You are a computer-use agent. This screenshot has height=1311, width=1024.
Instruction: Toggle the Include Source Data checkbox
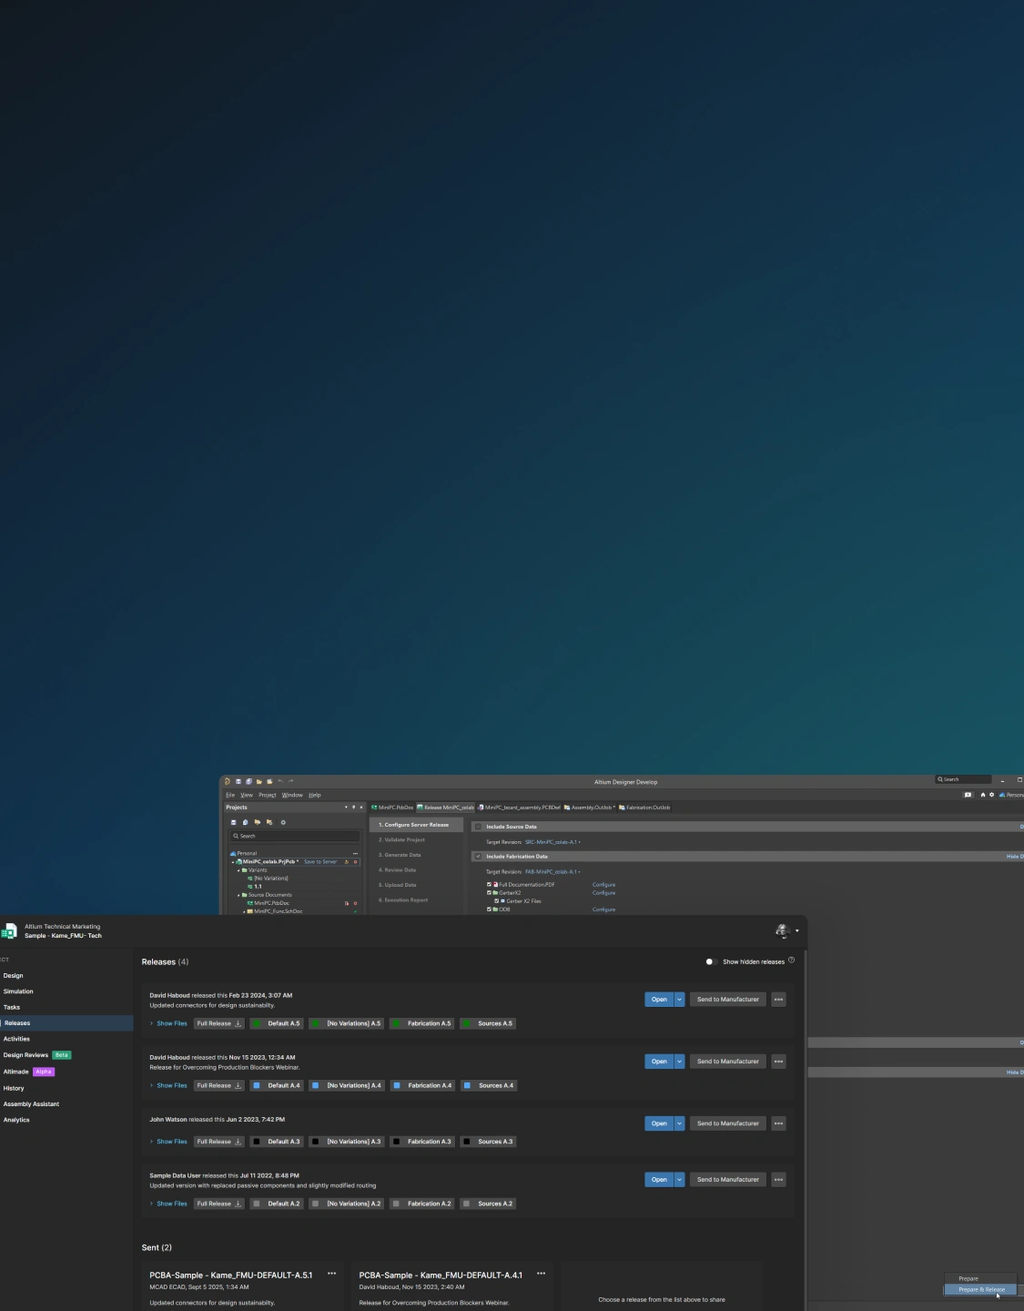pos(478,827)
